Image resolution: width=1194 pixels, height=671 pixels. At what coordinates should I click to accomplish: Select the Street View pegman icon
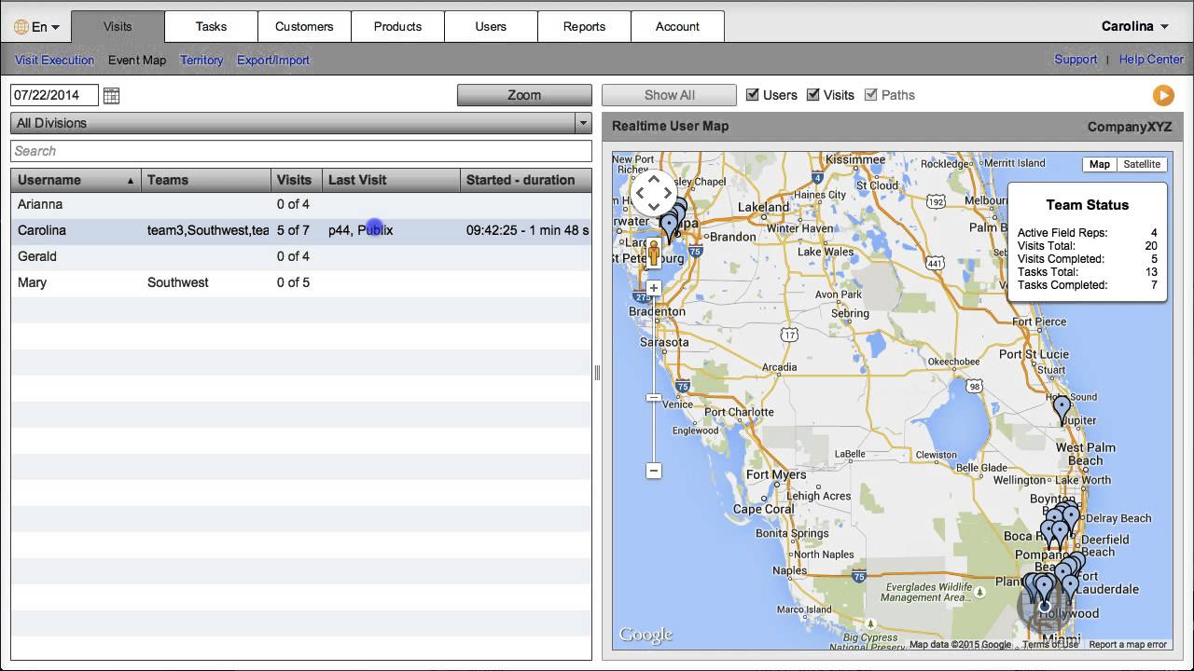pos(654,253)
